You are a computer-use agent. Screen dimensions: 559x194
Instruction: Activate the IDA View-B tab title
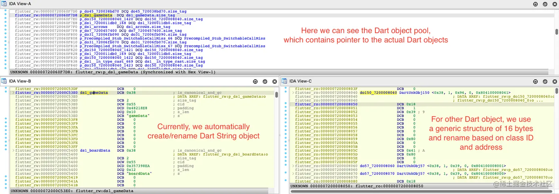point(20,81)
